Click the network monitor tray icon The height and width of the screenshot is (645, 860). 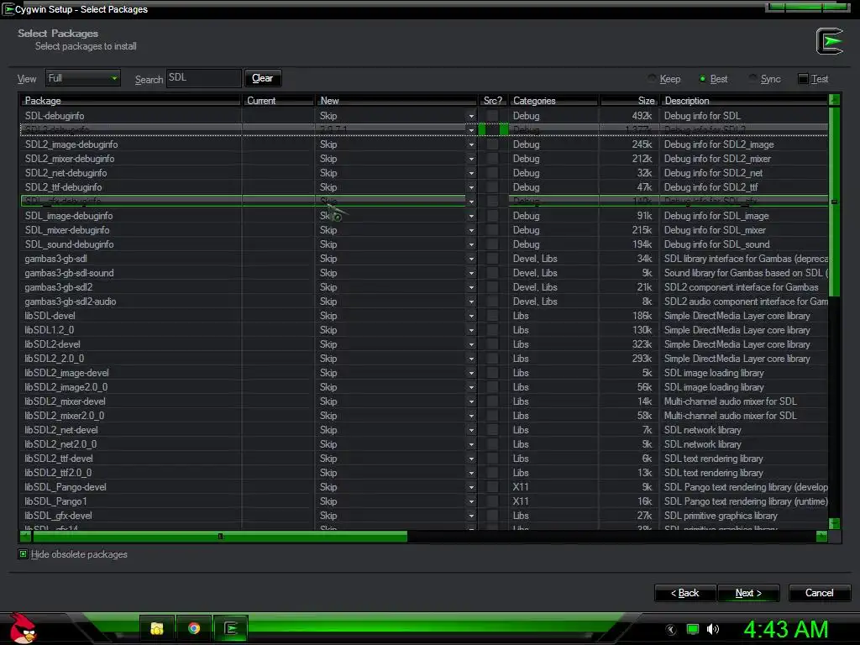coord(693,629)
